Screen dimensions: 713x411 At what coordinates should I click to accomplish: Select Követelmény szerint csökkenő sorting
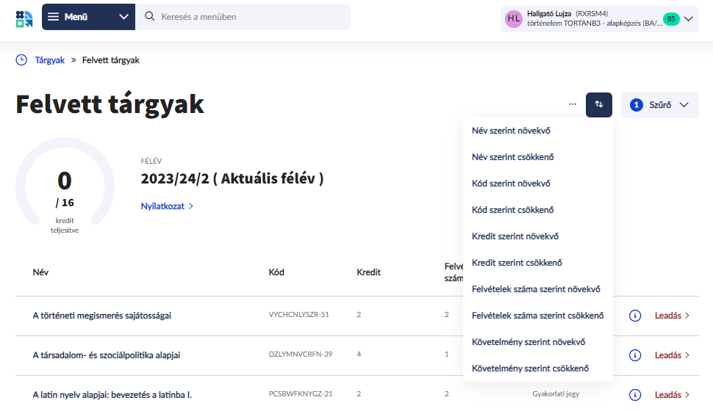(530, 368)
